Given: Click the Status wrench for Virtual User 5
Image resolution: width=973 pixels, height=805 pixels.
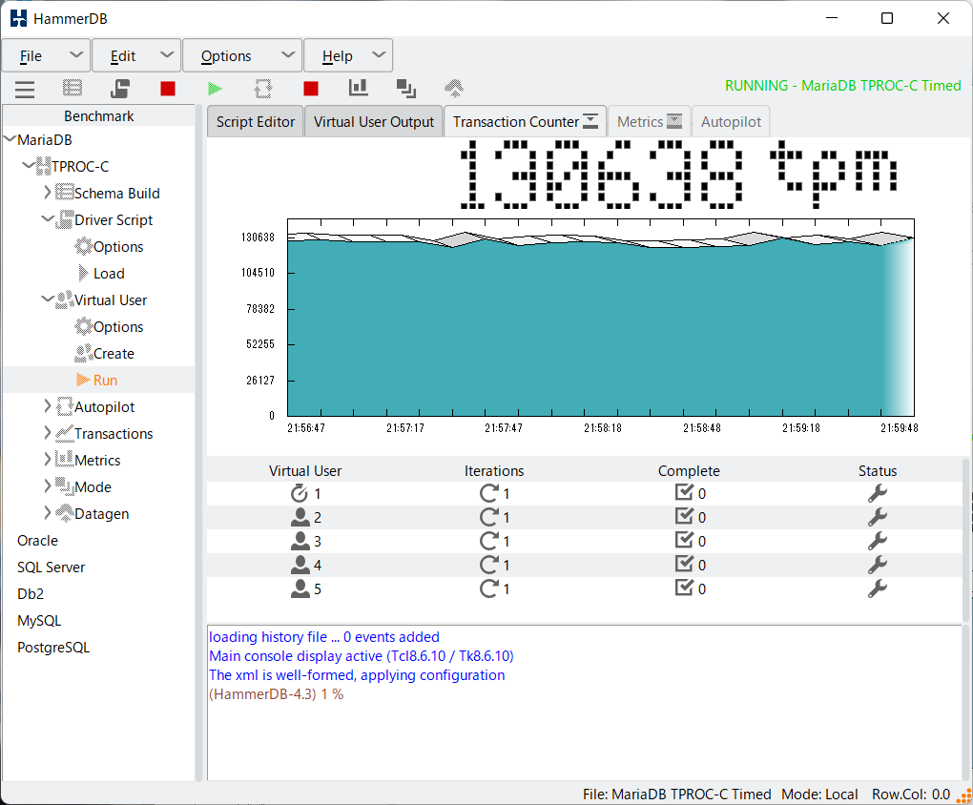Looking at the screenshot, I should point(877,588).
